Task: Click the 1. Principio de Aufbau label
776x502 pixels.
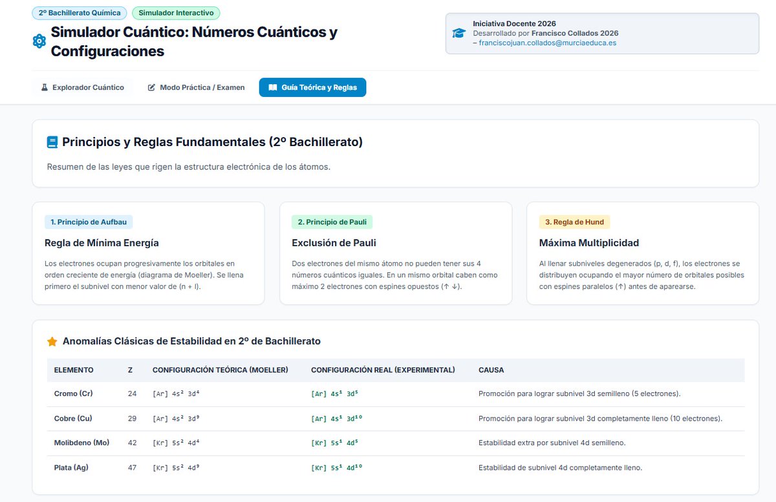Action: click(89, 222)
